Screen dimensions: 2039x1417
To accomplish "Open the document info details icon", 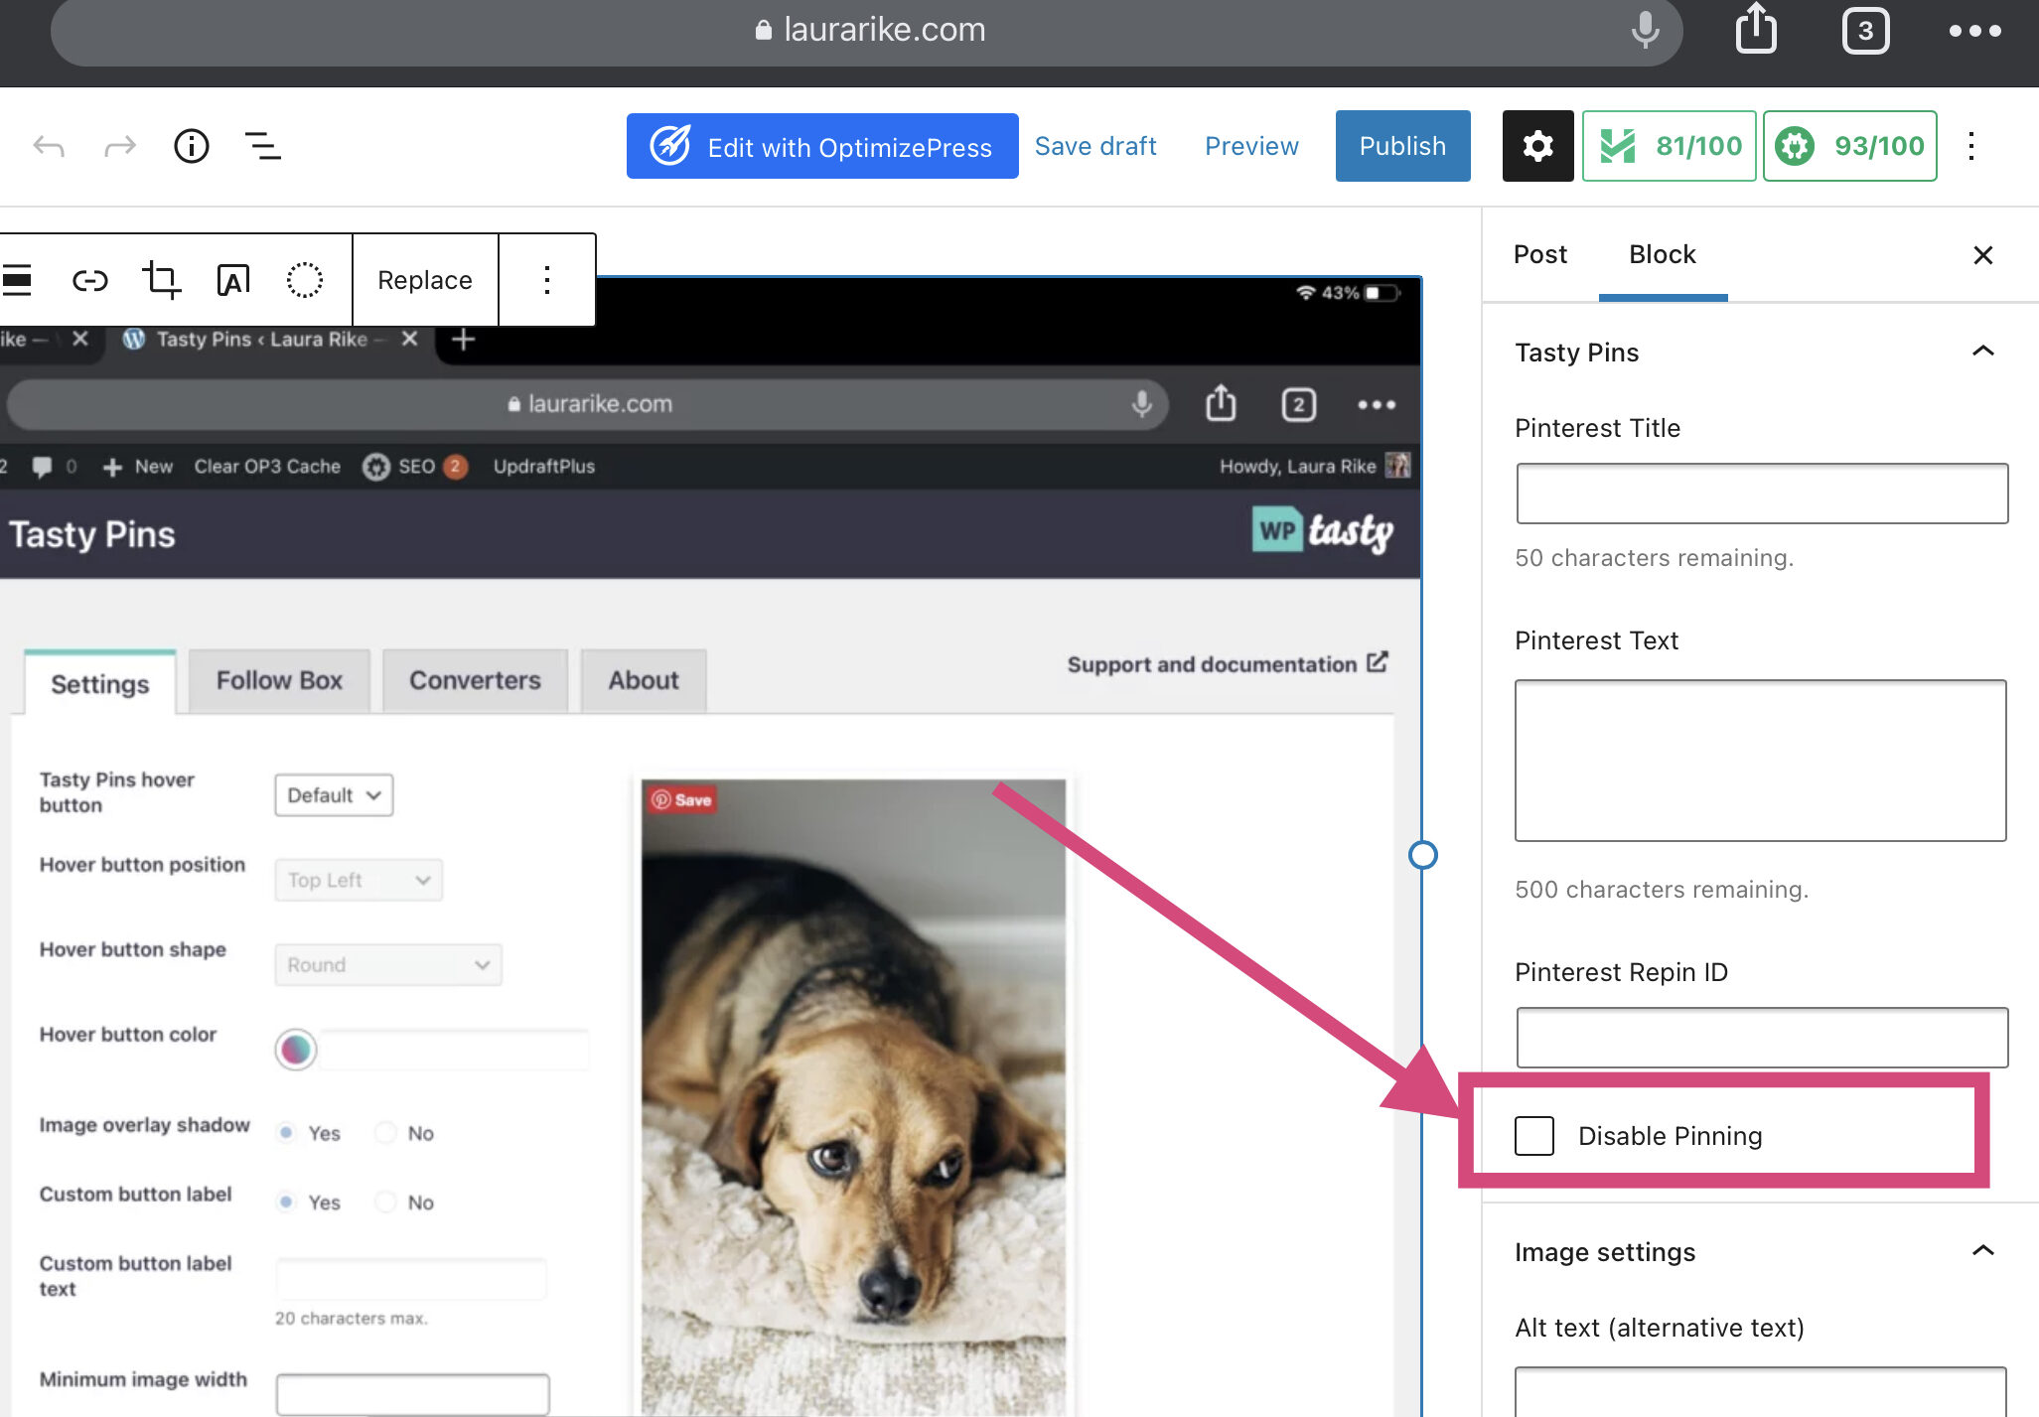I will (192, 146).
